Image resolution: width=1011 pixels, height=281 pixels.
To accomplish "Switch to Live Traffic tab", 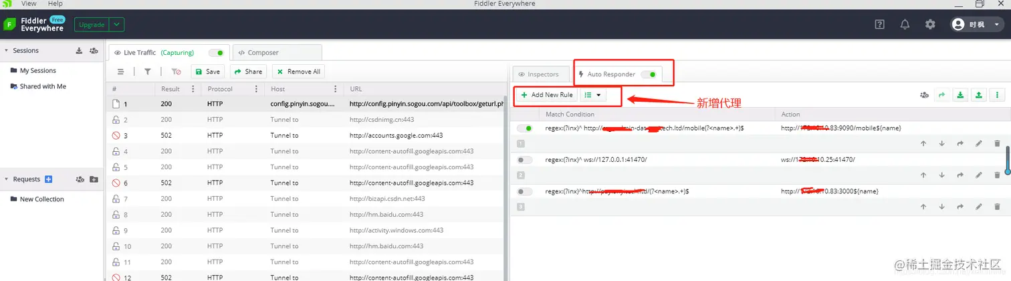I will point(168,52).
